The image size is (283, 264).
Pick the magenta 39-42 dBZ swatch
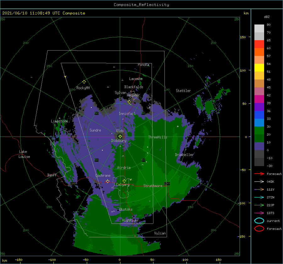pyautogui.click(x=259, y=99)
